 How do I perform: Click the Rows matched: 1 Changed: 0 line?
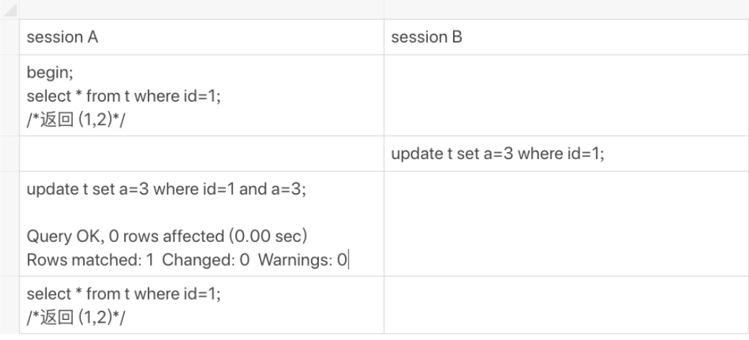click(187, 260)
